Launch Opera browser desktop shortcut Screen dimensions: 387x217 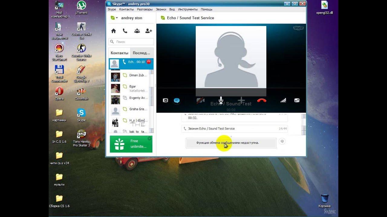59,94
